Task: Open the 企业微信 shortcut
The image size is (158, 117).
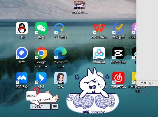Action: [60, 28]
